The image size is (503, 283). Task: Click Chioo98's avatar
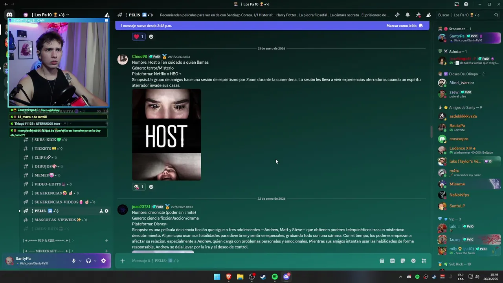pos(123,59)
